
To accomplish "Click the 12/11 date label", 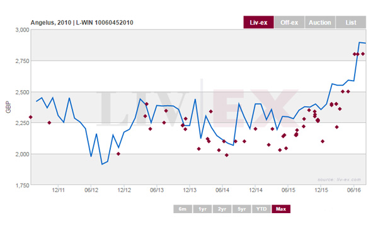I will 59,190.
